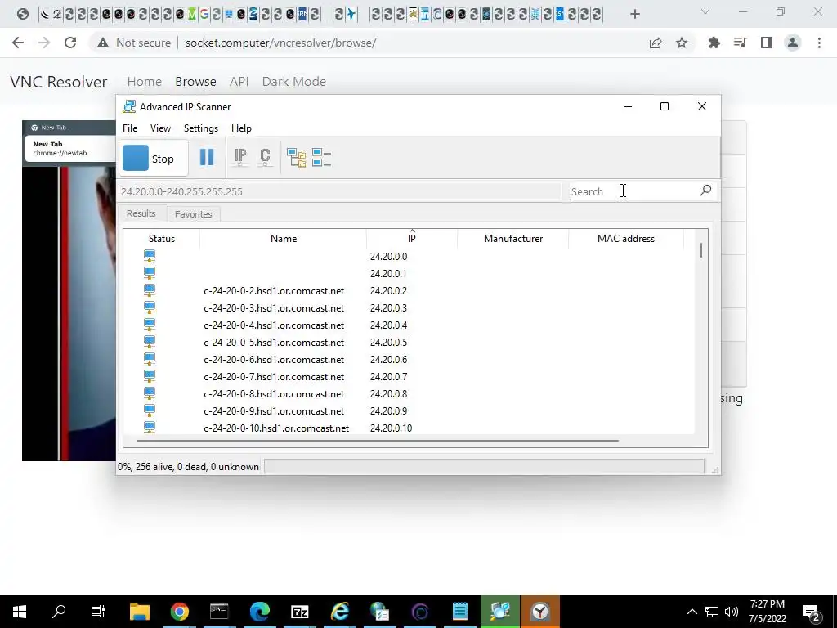Reload the VNC Resolver page
The height and width of the screenshot is (628, 837).
click(70, 43)
